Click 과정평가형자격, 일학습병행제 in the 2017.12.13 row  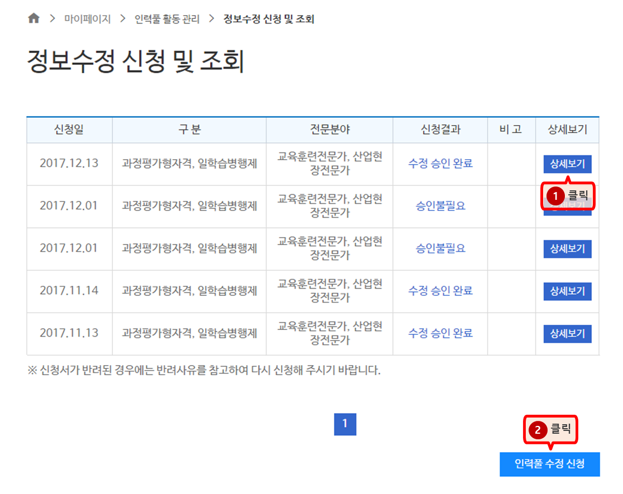[x=189, y=164]
